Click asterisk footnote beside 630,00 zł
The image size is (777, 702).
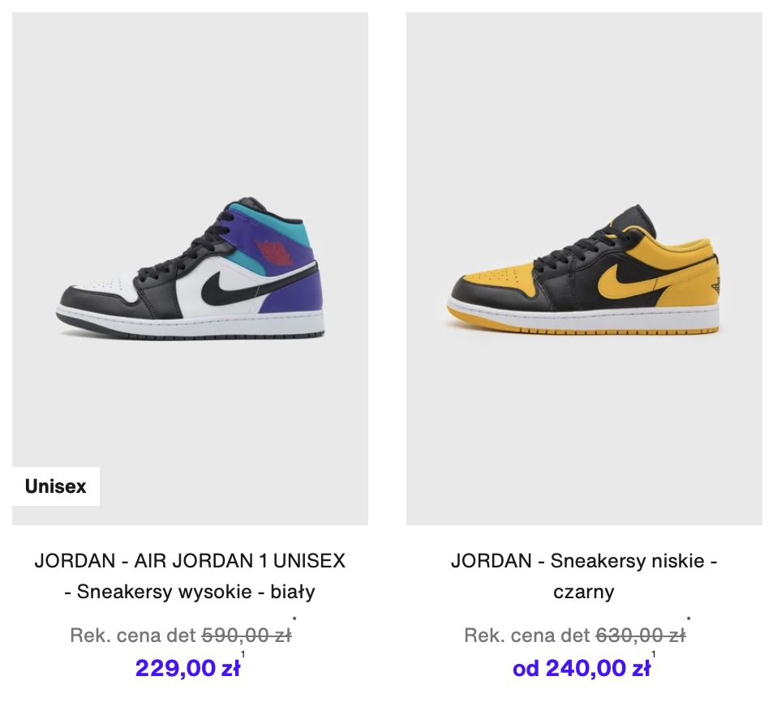click(689, 619)
